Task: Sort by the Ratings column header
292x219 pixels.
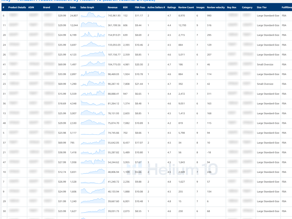Action: click(x=171, y=8)
